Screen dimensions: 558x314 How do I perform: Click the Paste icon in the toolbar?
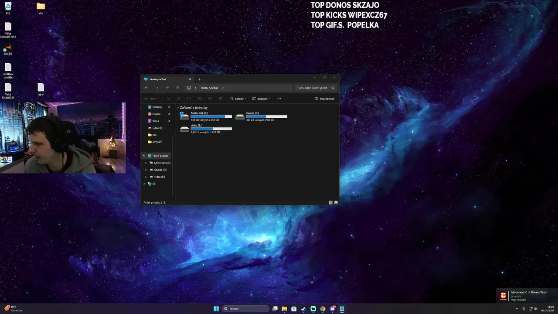189,99
